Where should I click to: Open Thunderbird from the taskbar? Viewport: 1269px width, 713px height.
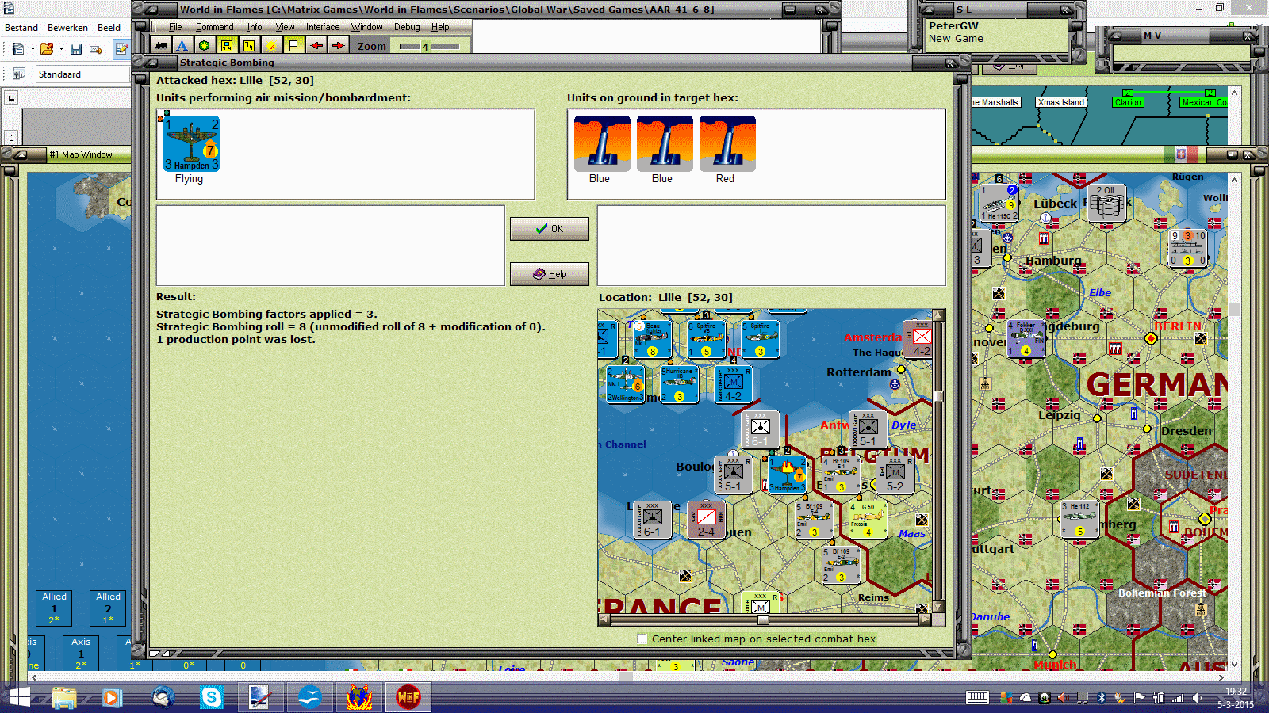click(163, 697)
